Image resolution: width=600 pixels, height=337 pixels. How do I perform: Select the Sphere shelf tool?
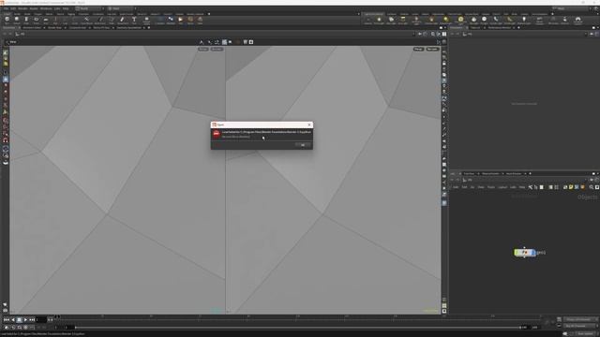coord(17,21)
